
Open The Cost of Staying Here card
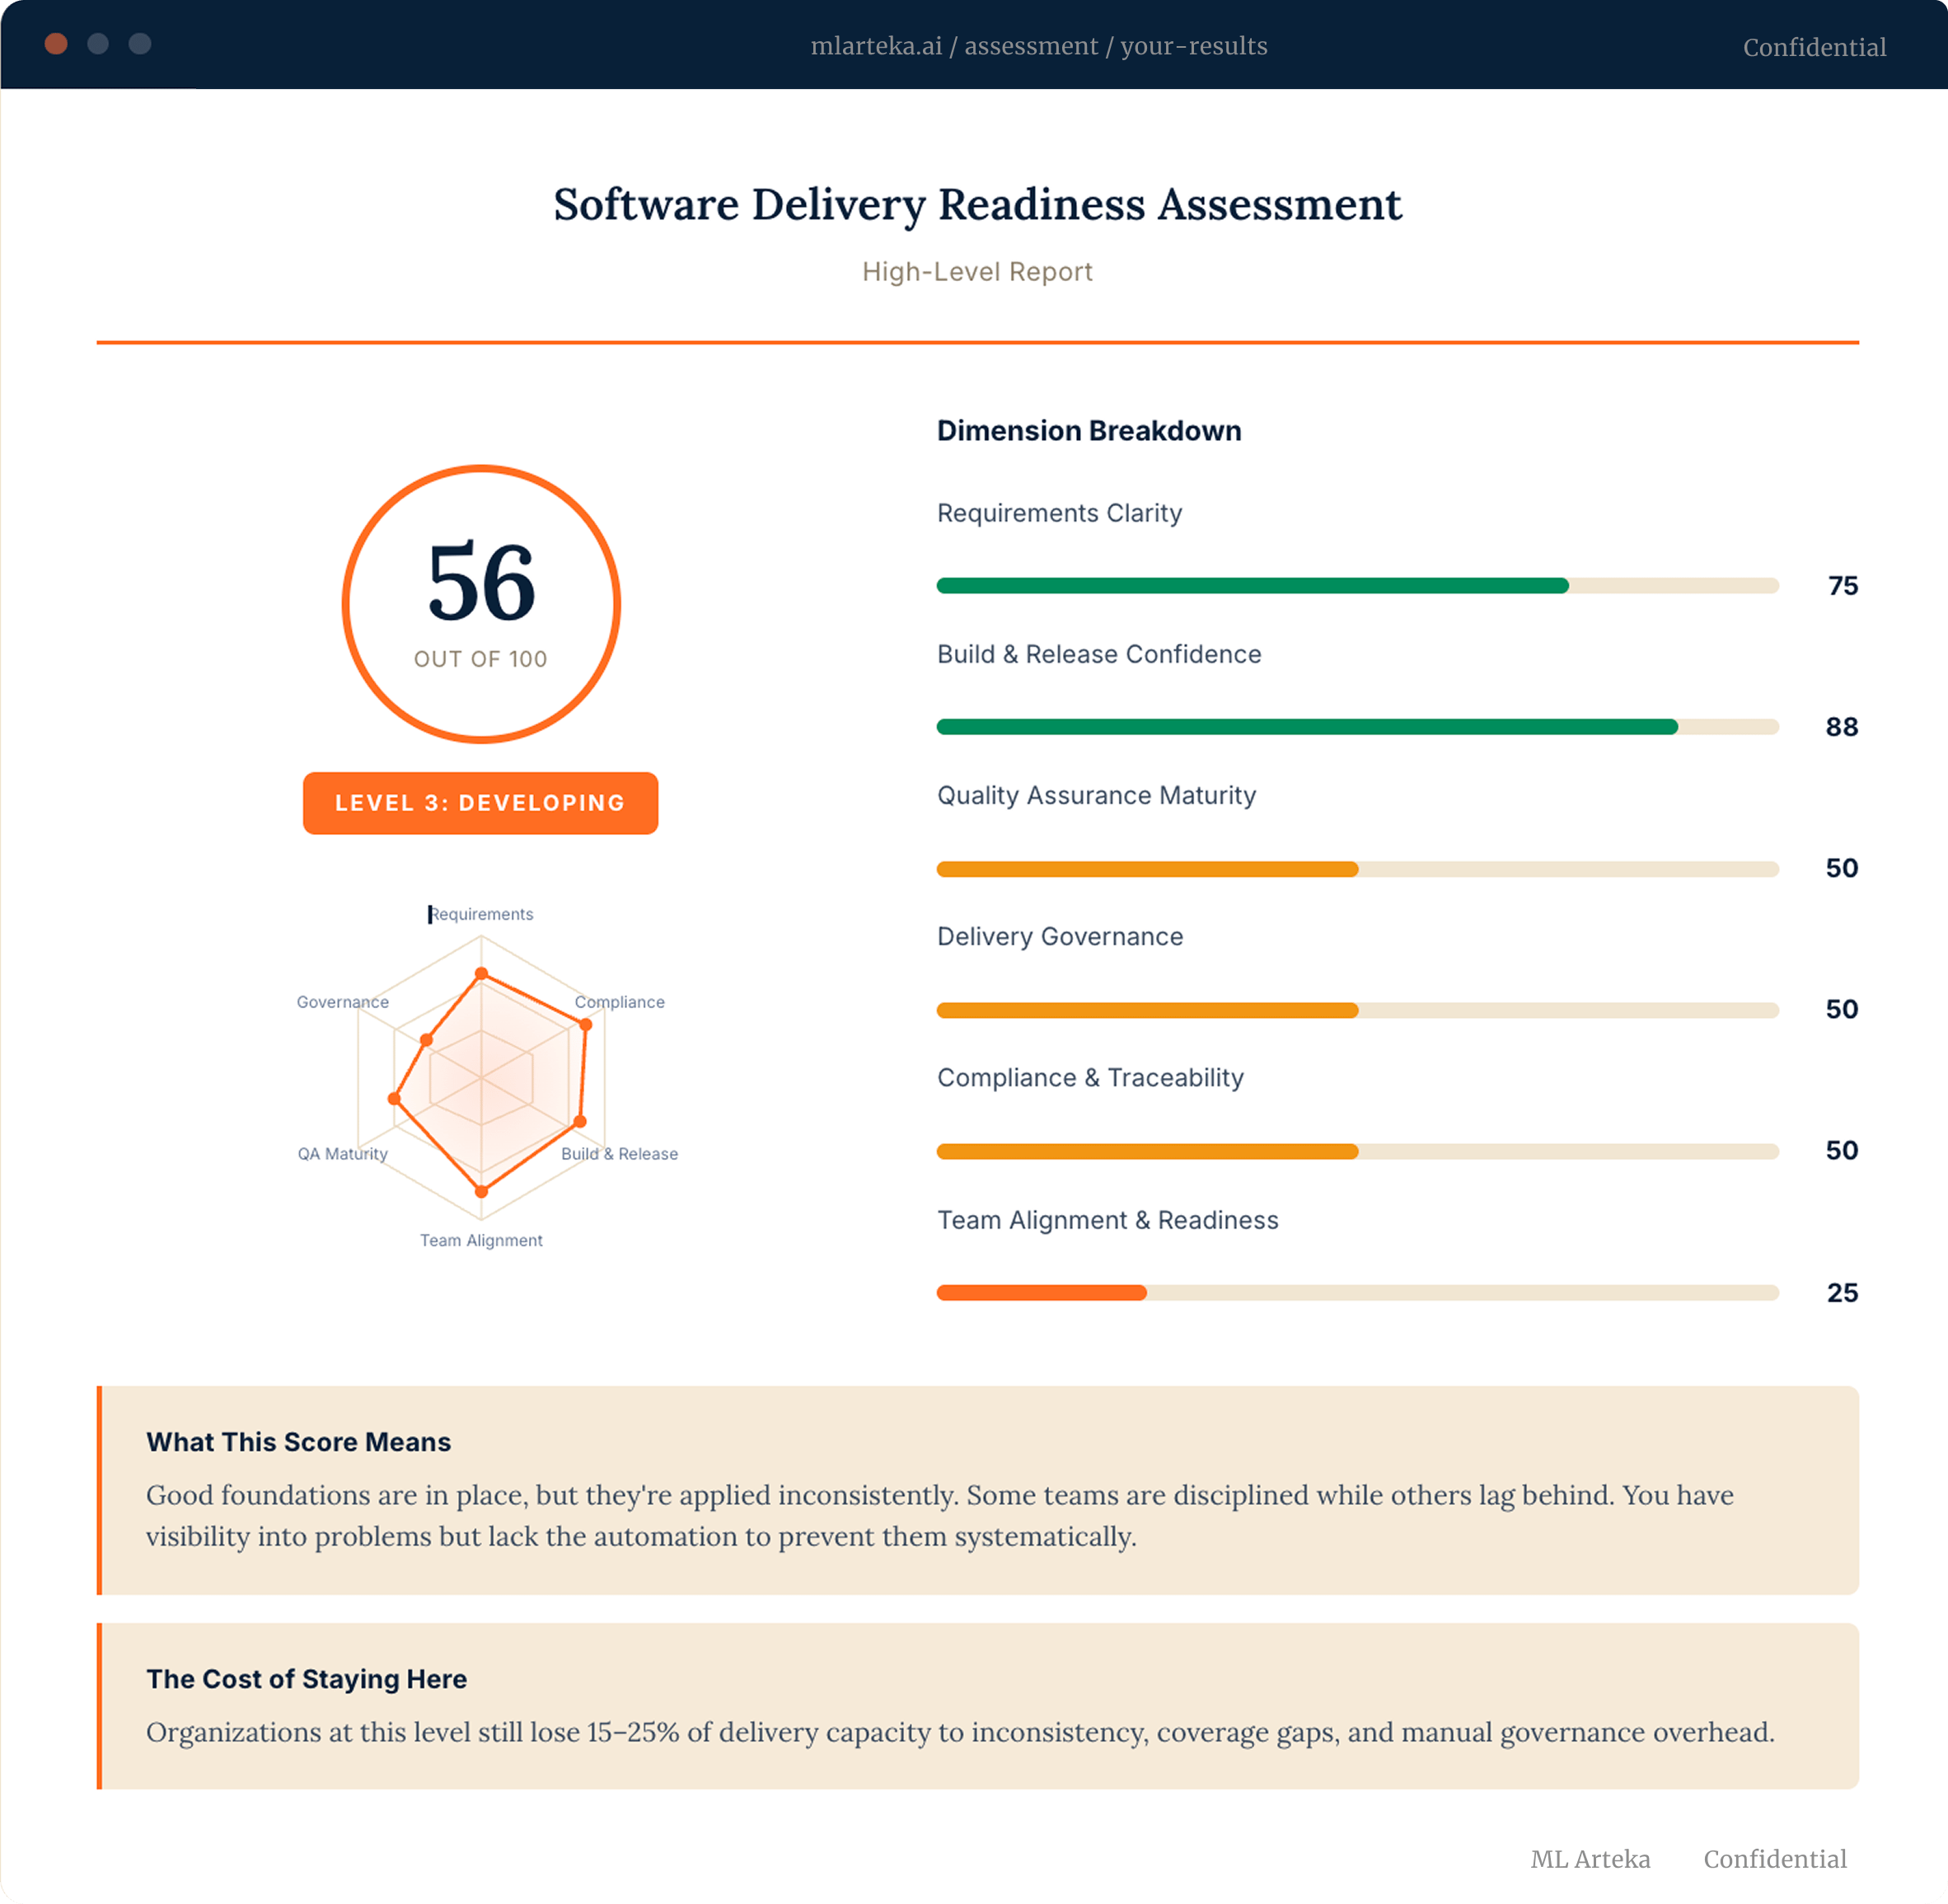(977, 1706)
